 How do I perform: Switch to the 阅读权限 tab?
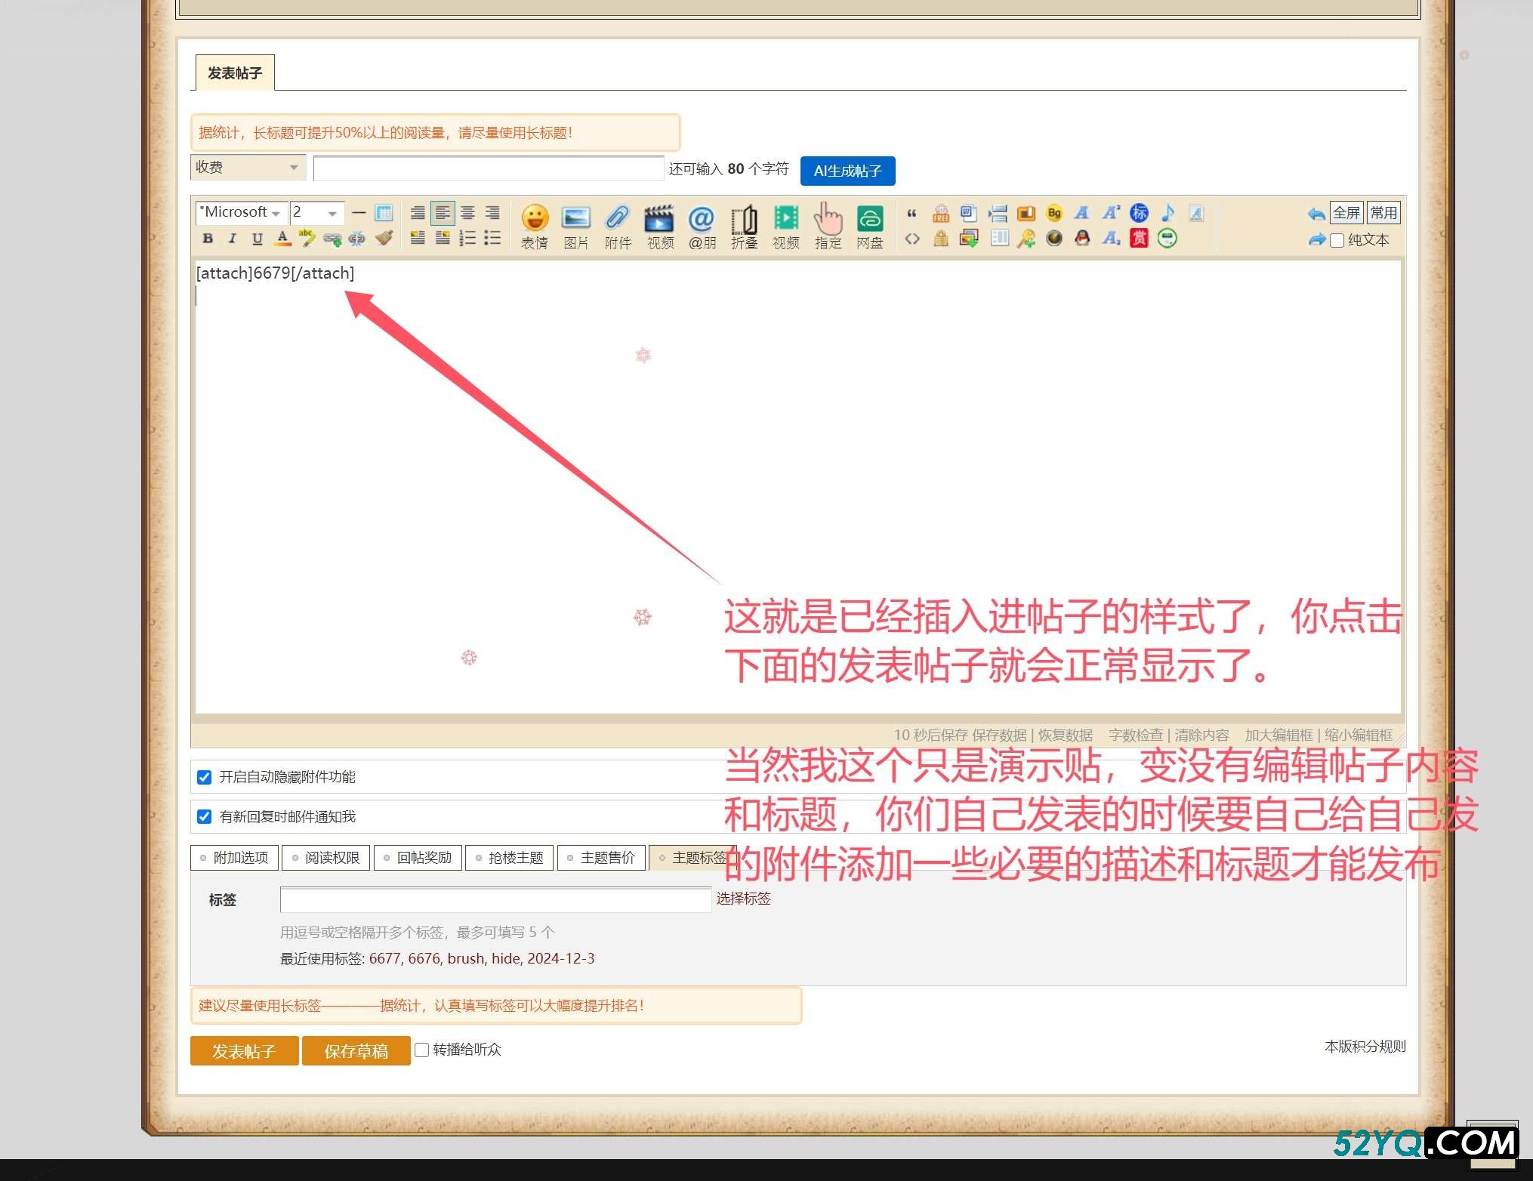pos(325,858)
